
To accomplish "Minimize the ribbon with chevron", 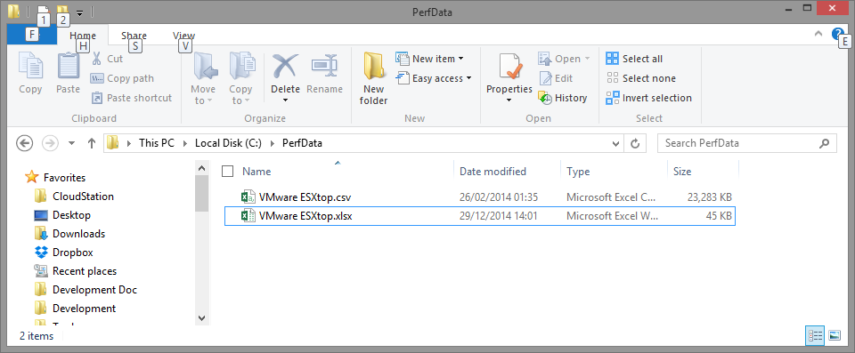I will point(818,33).
